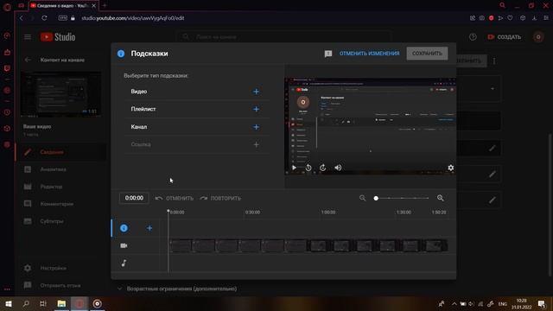553x311 pixels.
Task: Open the notification center icon in taskbar
Action: point(542,303)
